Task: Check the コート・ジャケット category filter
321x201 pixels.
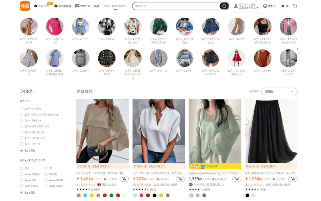Action: [x=22, y=120]
